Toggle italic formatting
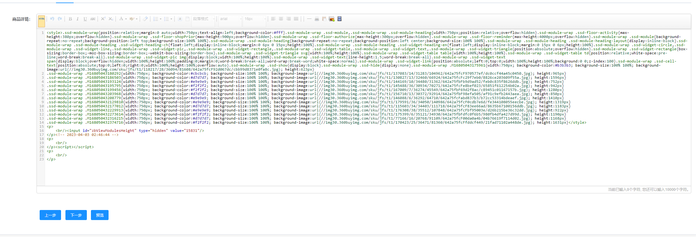The height and width of the screenshot is (237, 696). [77, 19]
